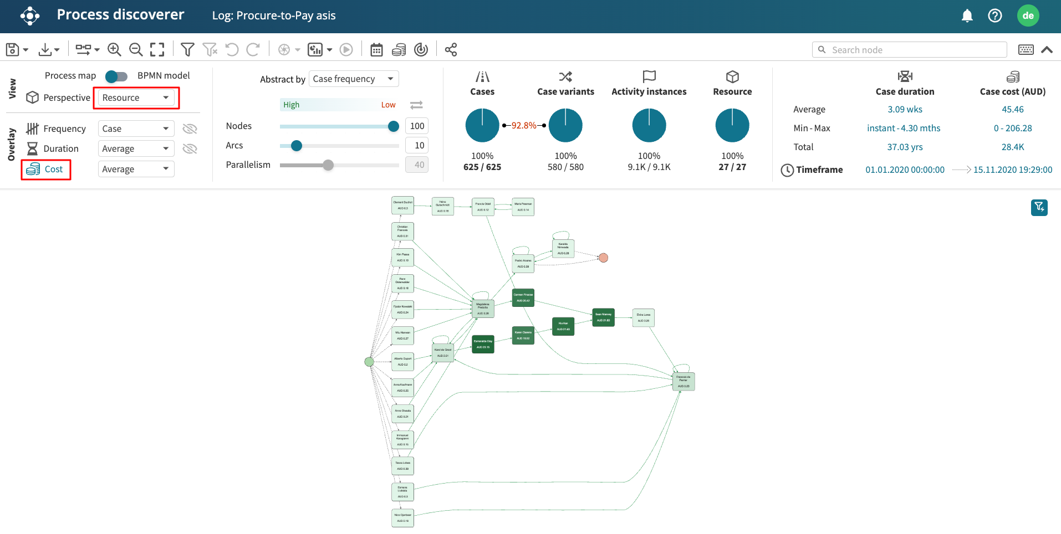This screenshot has height=534, width=1061.
Task: Open the help question mark icon
Action: [x=994, y=16]
